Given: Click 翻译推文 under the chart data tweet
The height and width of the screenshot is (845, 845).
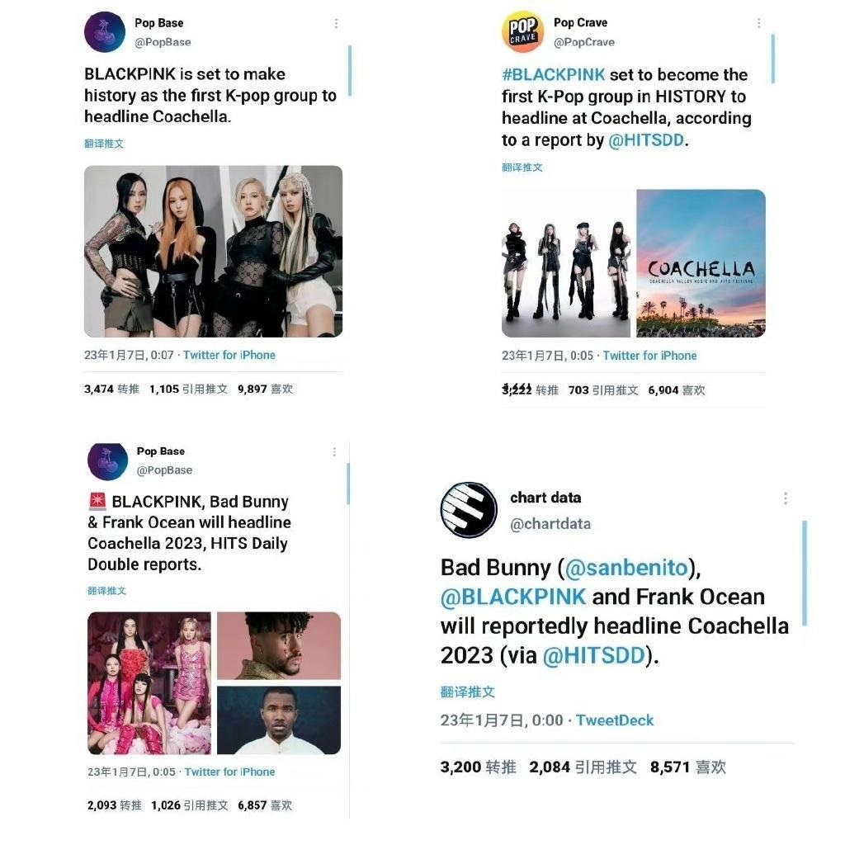Looking at the screenshot, I should coord(467,692).
